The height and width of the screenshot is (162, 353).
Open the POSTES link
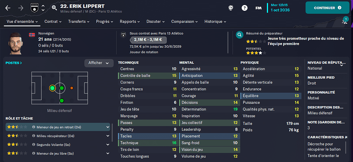(14, 63)
